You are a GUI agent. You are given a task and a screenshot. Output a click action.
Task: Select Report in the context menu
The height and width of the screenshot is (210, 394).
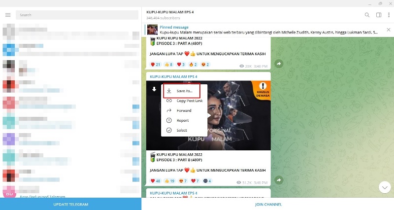184,120
